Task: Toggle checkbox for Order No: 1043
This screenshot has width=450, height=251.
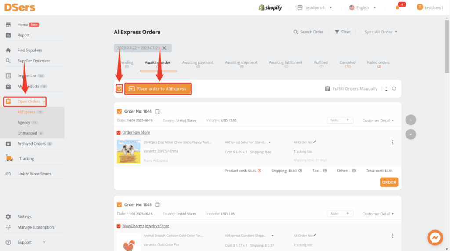Action: click(120, 204)
